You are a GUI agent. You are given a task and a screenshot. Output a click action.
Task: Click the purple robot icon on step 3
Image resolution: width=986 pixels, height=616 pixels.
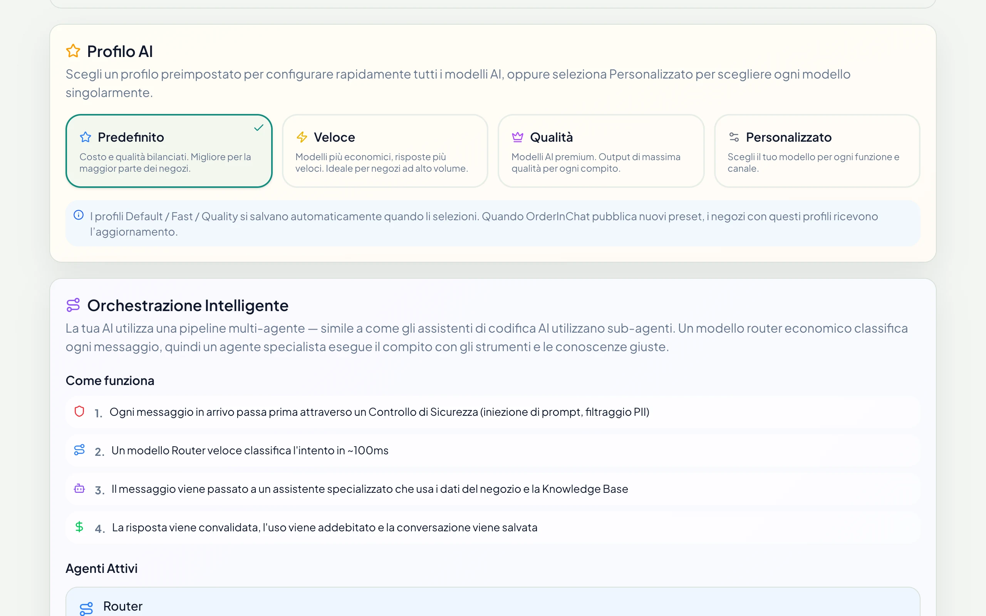click(79, 488)
